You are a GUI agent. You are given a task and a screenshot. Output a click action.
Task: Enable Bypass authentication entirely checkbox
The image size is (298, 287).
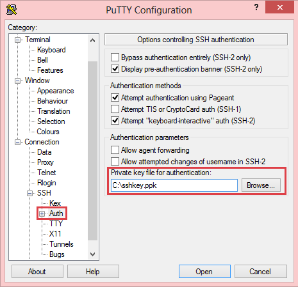pos(115,58)
